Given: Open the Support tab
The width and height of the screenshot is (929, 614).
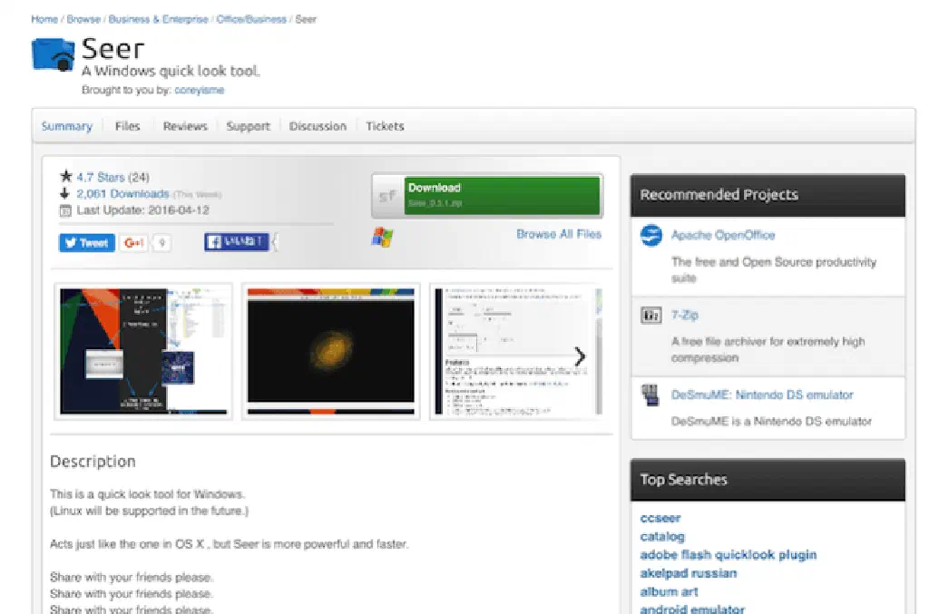Looking at the screenshot, I should (248, 126).
